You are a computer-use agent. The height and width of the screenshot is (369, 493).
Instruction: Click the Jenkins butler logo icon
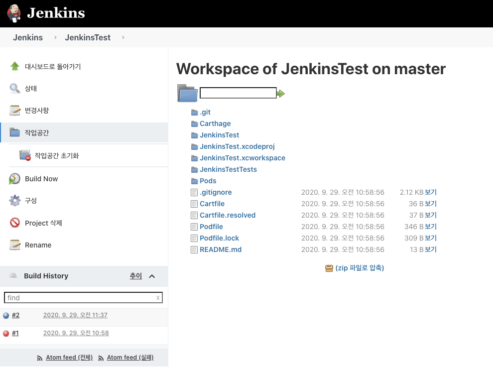[14, 13]
